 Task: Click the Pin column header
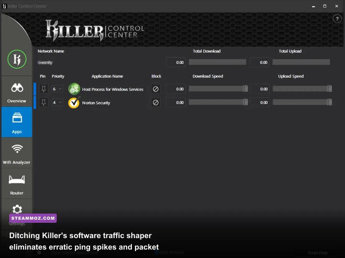[43, 76]
